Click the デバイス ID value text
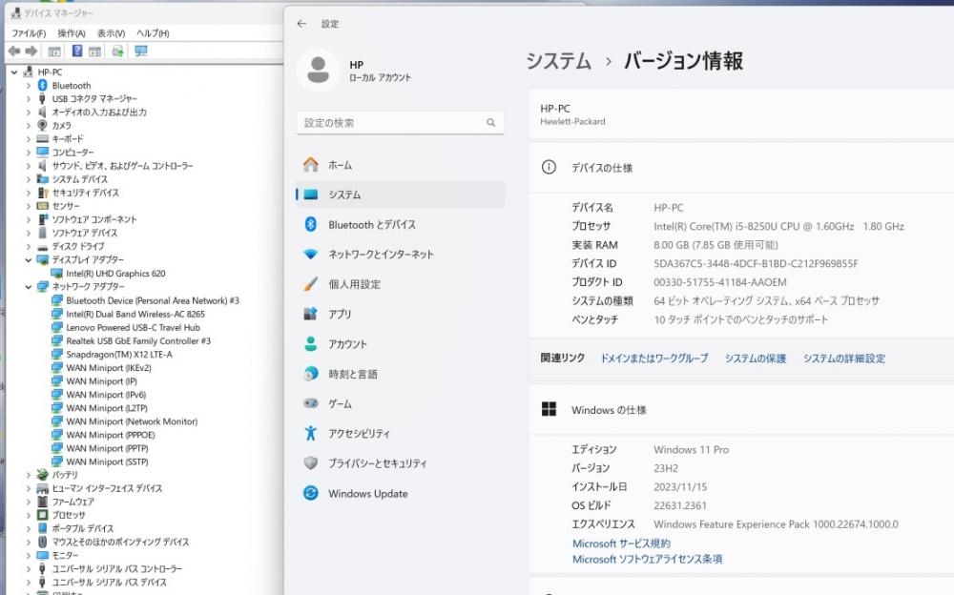The width and height of the screenshot is (954, 595). (x=756, y=263)
